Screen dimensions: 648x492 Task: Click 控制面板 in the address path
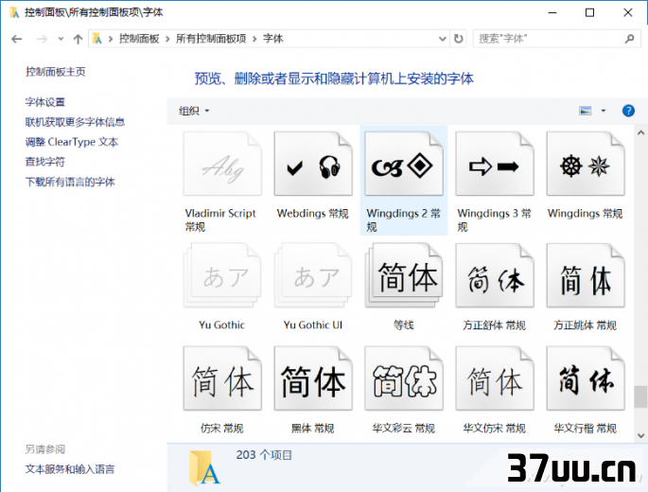139,39
